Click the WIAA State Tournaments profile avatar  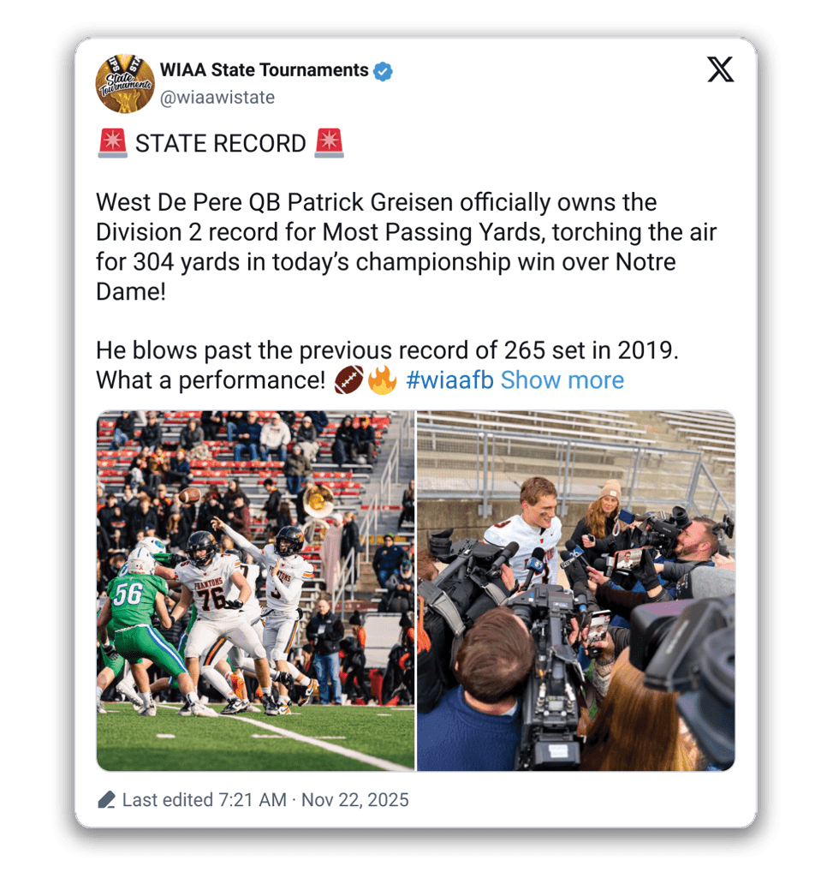(124, 83)
